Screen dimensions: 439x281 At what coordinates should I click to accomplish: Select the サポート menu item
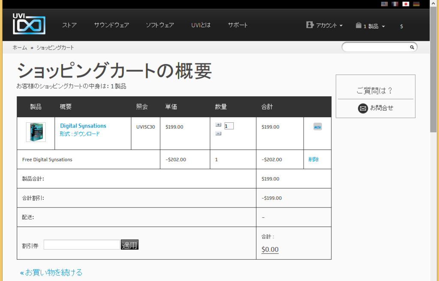(x=238, y=25)
